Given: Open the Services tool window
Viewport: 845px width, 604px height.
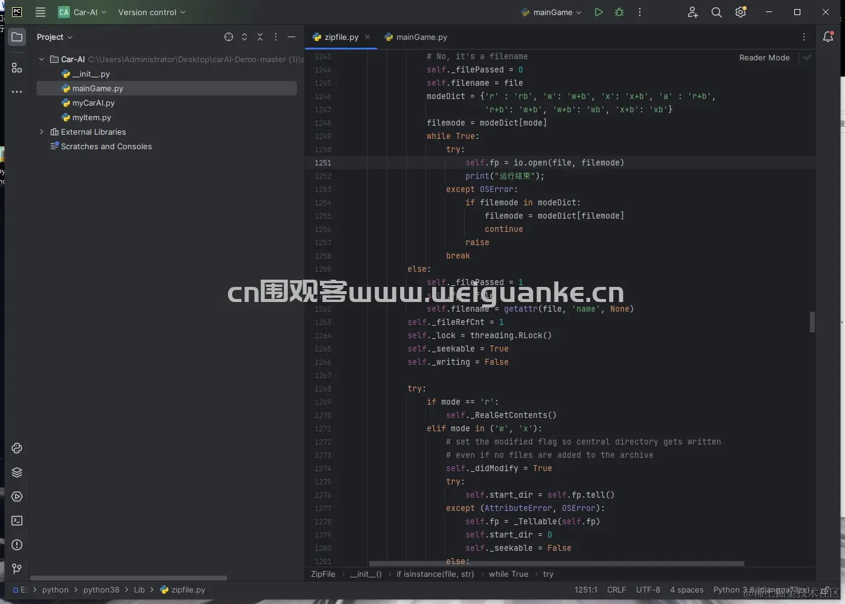Looking at the screenshot, I should pyautogui.click(x=17, y=496).
